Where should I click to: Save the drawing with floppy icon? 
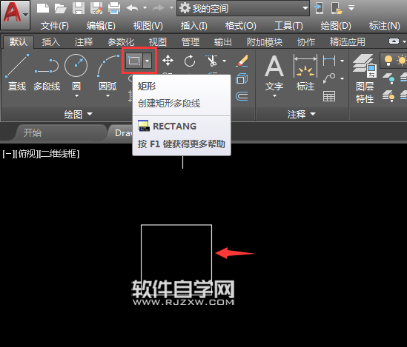pos(79,8)
